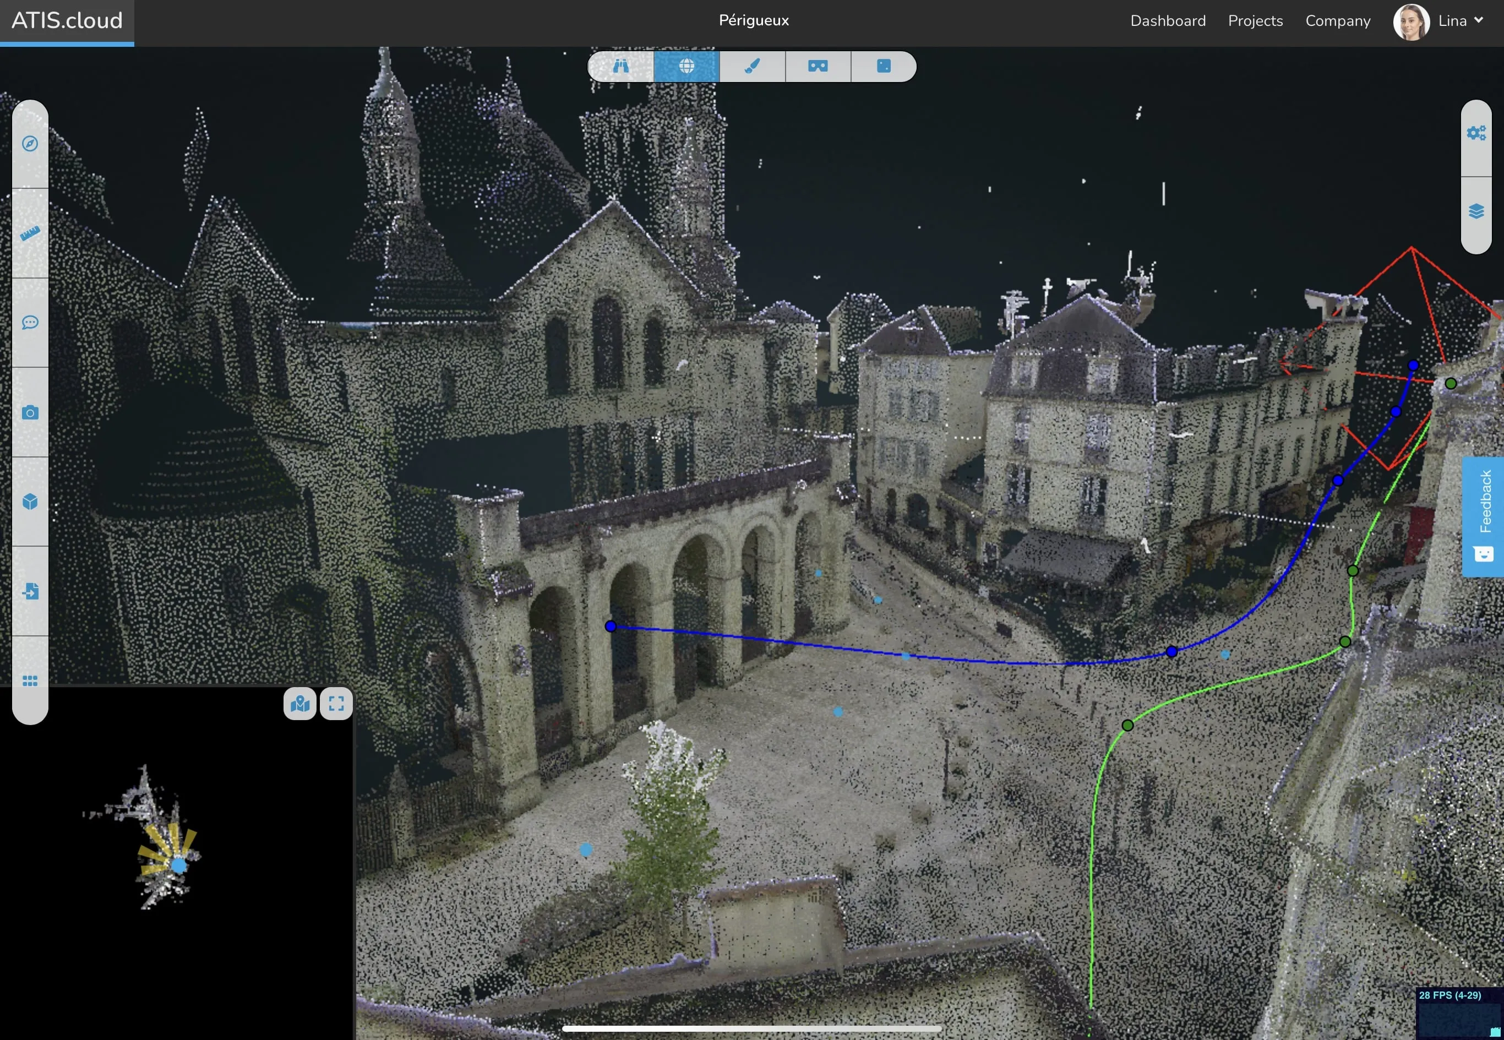The image size is (1504, 1040).
Task: Open the comments annotation tool
Action: pos(29,322)
